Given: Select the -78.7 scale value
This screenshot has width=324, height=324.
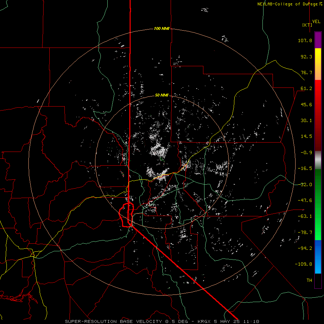Looking at the screenshot, I should [305, 233].
